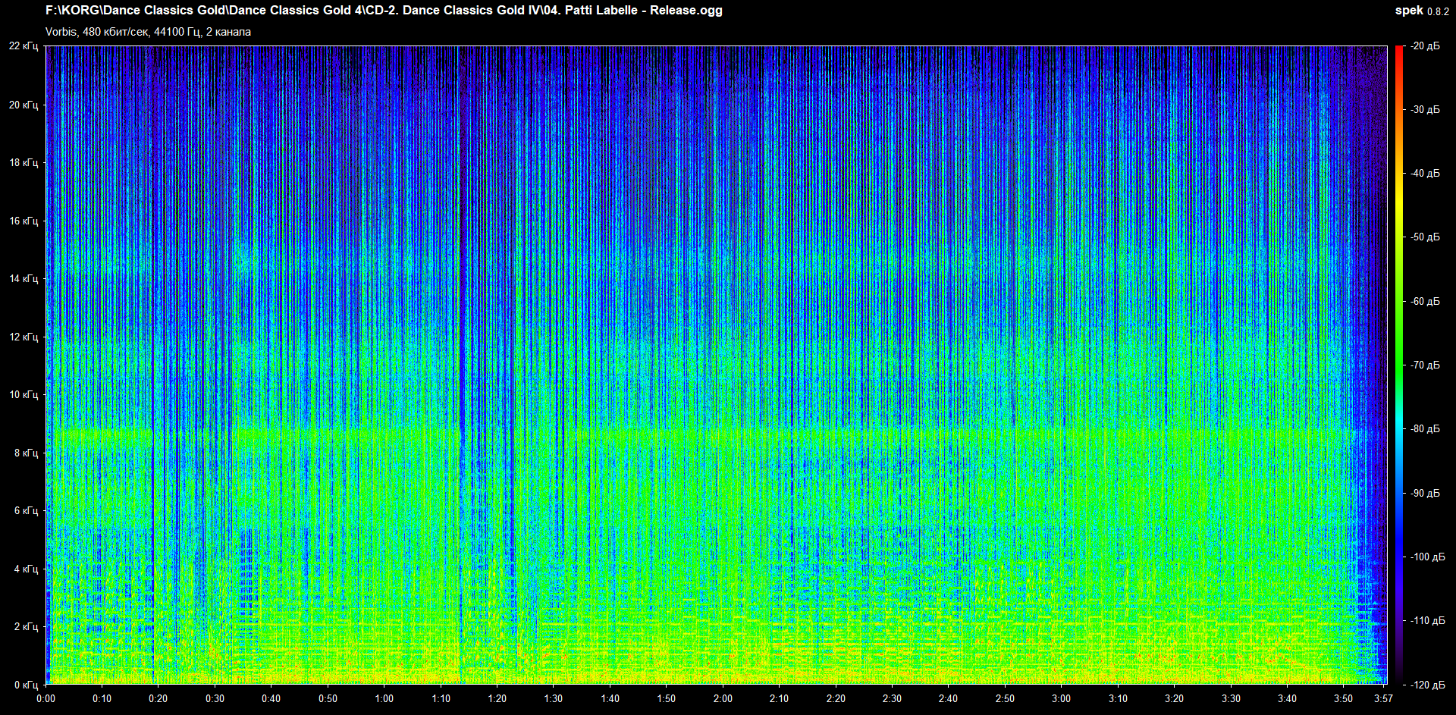Image resolution: width=1456 pixels, height=715 pixels.
Task: Click the 0 кГц frequency axis label
Action: tap(26, 685)
